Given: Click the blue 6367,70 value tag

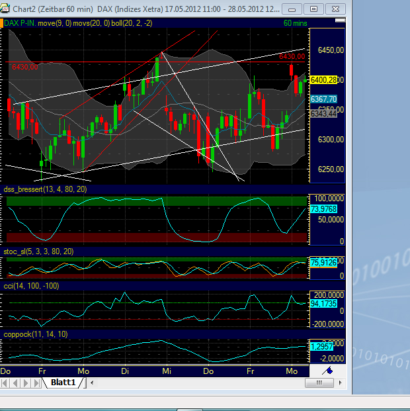Looking at the screenshot, I should tap(323, 99).
